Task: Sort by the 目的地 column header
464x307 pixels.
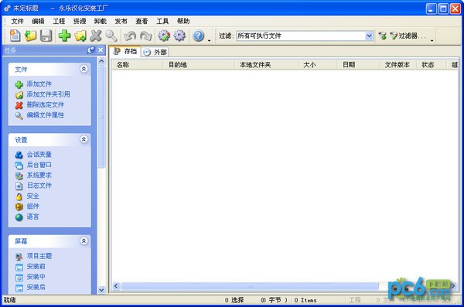Action: [199, 65]
